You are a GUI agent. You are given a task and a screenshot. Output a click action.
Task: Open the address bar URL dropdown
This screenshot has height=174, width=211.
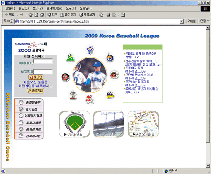click(x=182, y=21)
